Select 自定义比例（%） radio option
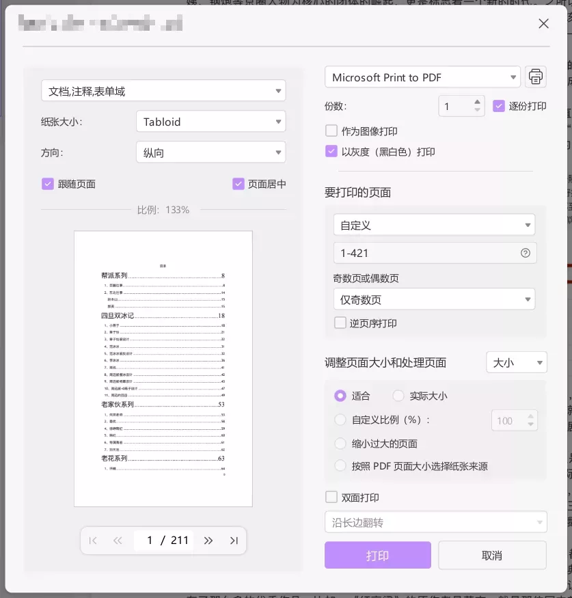 coord(340,420)
